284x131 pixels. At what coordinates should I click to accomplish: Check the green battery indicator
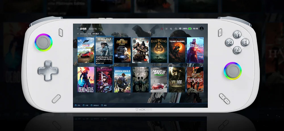pos(190,29)
